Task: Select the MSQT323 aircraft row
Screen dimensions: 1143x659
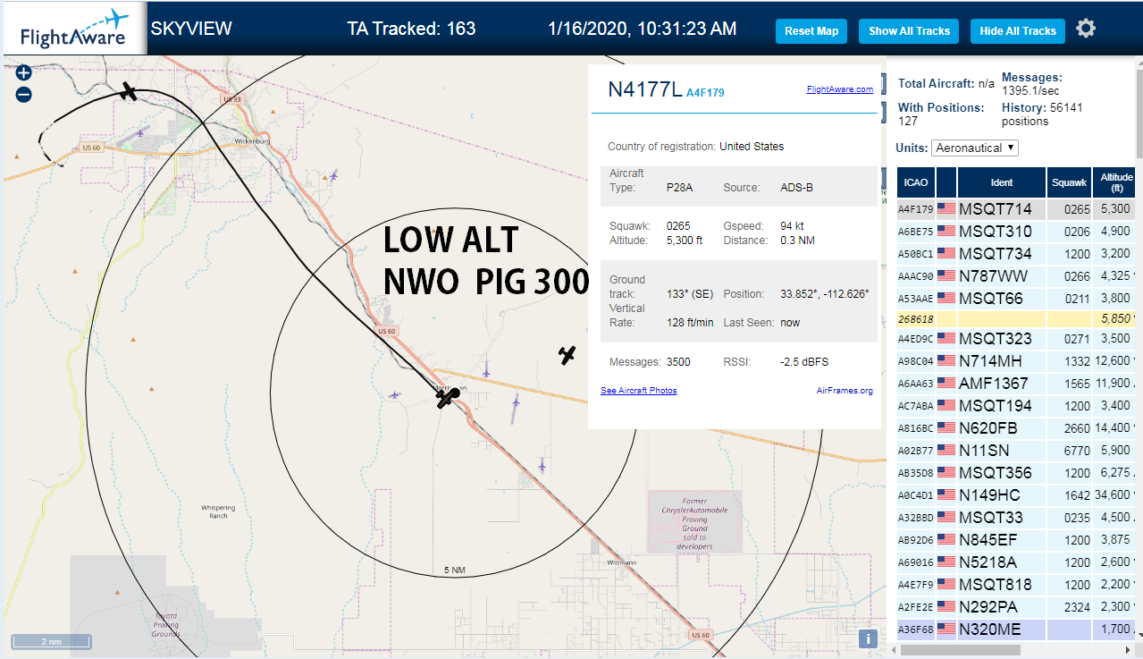Action: [x=1016, y=339]
